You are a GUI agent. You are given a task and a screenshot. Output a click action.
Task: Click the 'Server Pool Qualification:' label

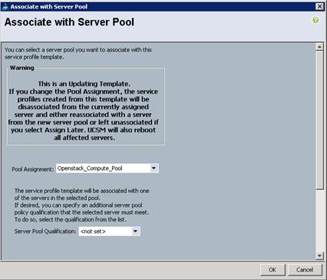pyautogui.click(x=45, y=232)
